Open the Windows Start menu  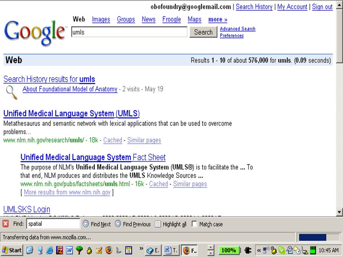pyautogui.click(x=12, y=250)
